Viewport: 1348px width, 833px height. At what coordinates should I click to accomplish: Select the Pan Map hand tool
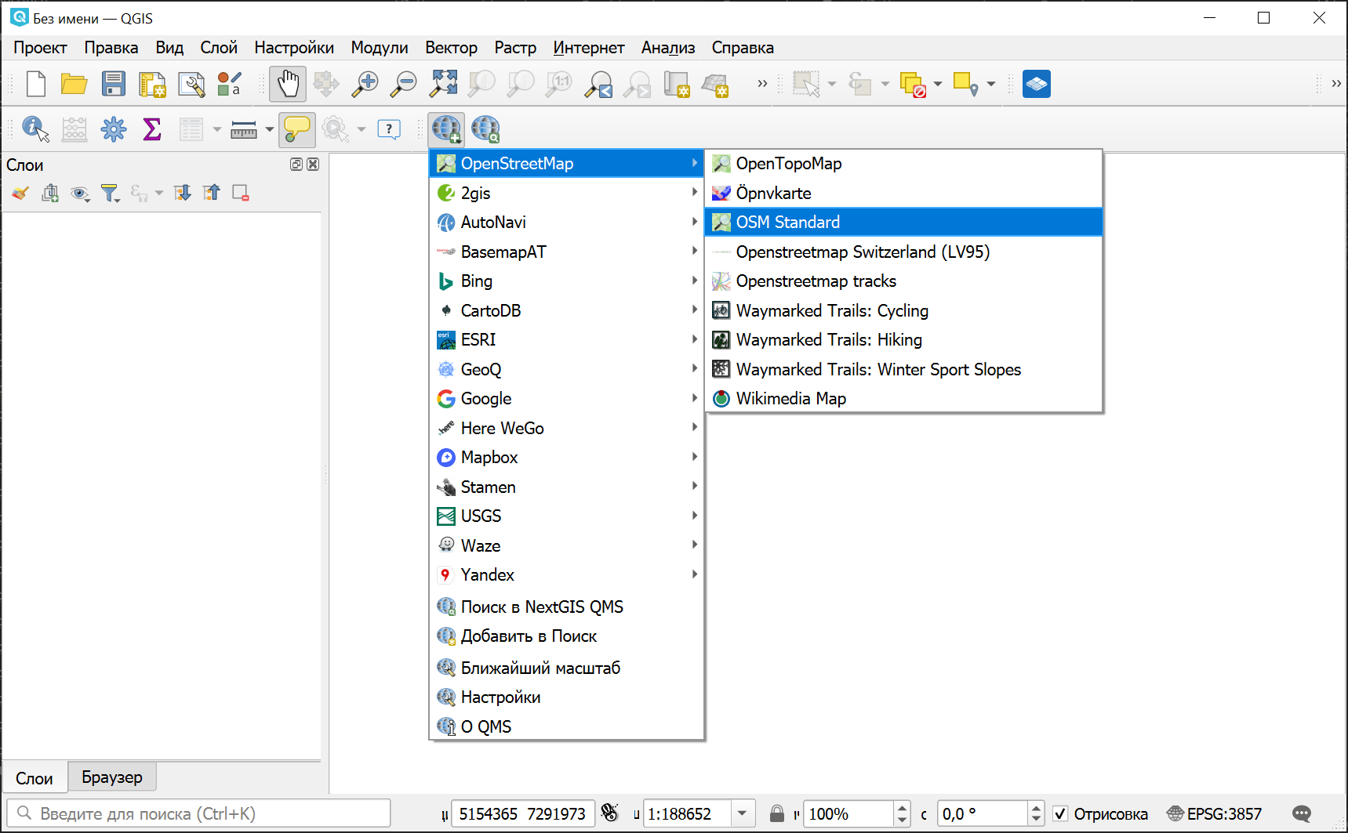pos(288,84)
